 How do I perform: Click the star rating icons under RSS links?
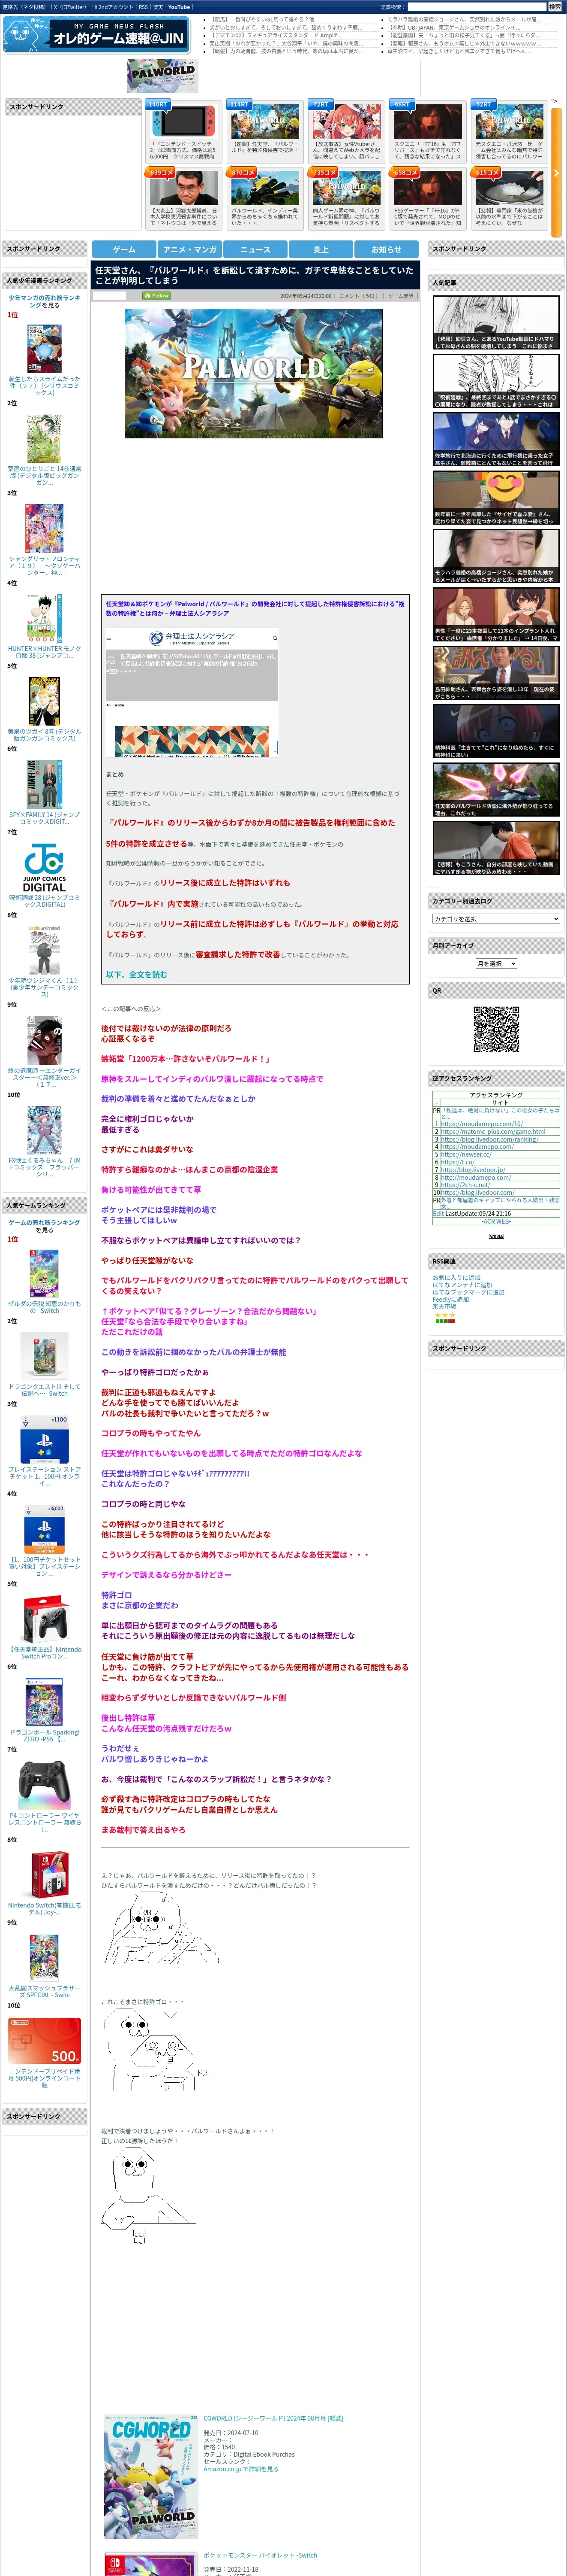click(444, 1316)
